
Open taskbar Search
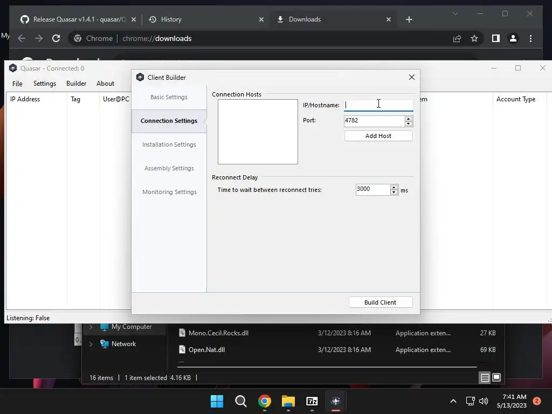pyautogui.click(x=241, y=401)
